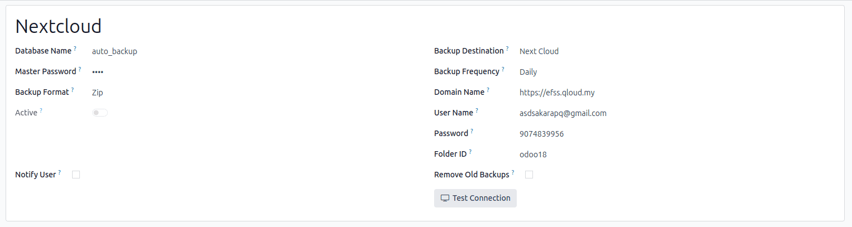Click help icon beside Remove Old Backups
The width and height of the screenshot is (852, 227).
tap(513, 172)
